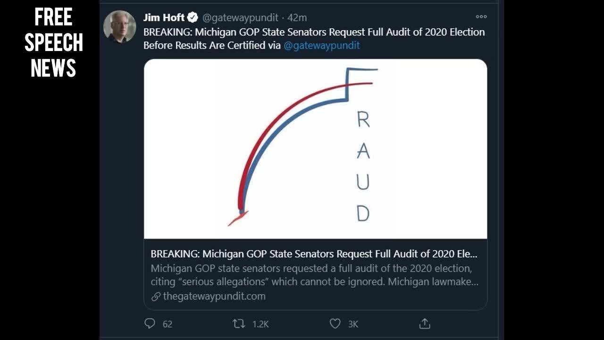The height and width of the screenshot is (340, 604).
Task: Follow the blue @gatewaypundit mention link
Action: 321,45
